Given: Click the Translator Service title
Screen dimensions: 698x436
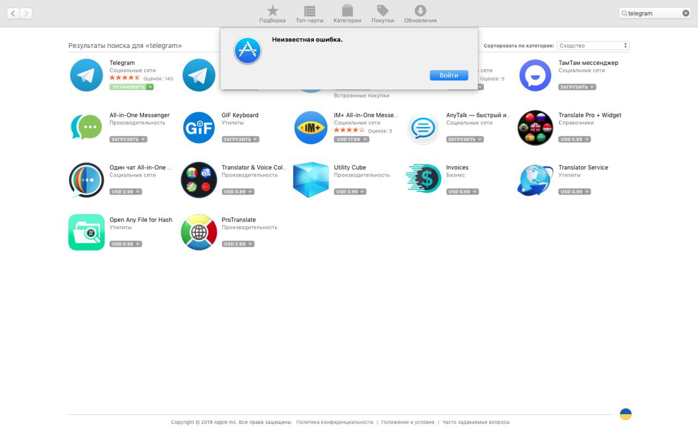Looking at the screenshot, I should [x=583, y=167].
